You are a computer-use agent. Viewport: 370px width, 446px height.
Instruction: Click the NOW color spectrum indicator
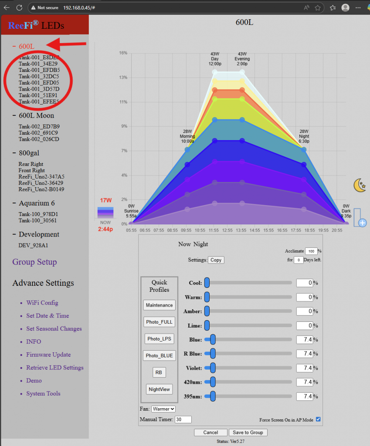pos(105,213)
